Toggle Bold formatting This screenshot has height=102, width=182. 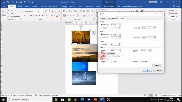(x=24, y=16)
